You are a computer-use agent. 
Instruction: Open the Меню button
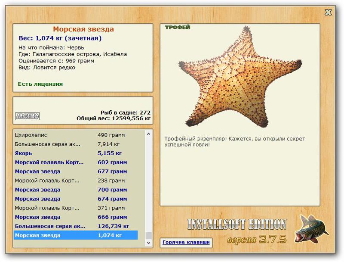pyautogui.click(x=28, y=116)
